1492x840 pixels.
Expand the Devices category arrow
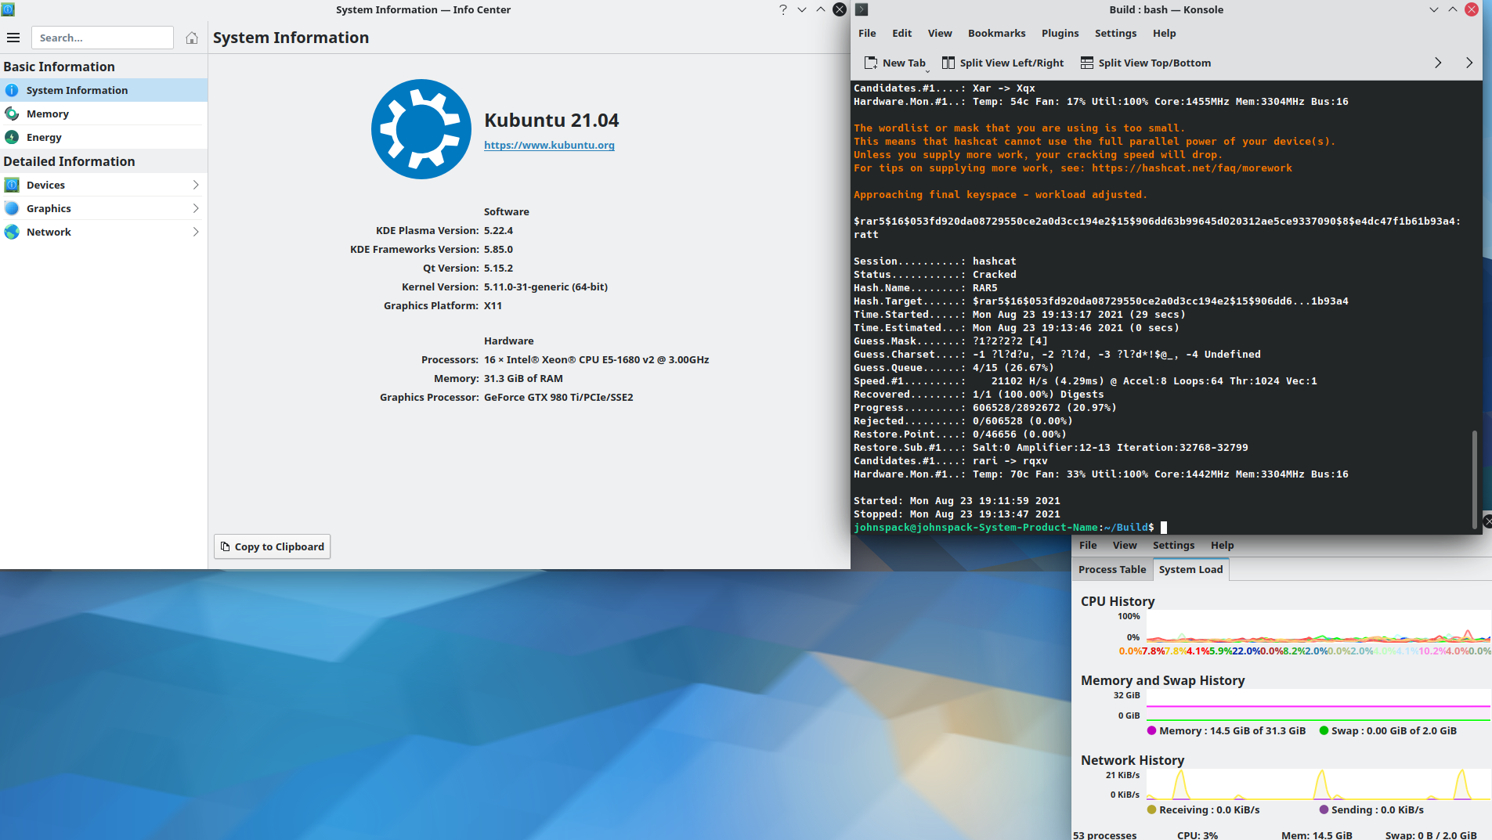click(x=196, y=185)
